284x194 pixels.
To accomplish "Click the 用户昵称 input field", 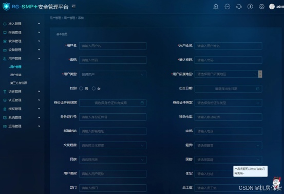I will [112, 174].
